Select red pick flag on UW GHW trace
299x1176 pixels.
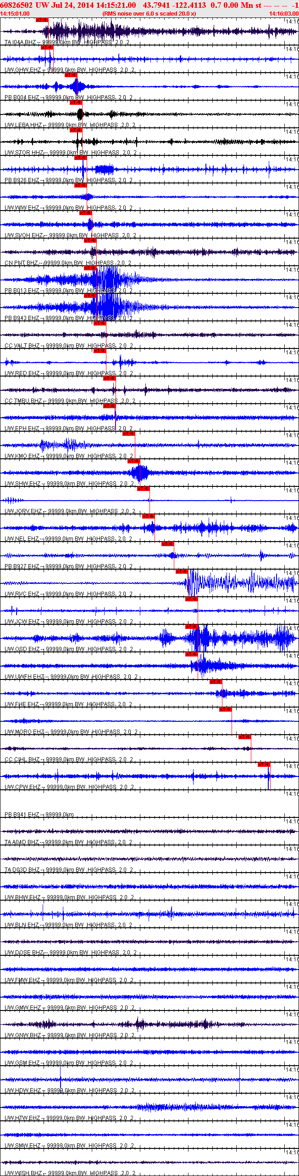click(47, 47)
